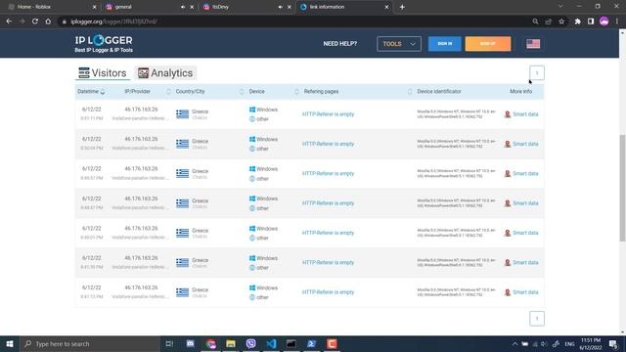Open a new browser tab
626x352 pixels.
click(x=402, y=7)
